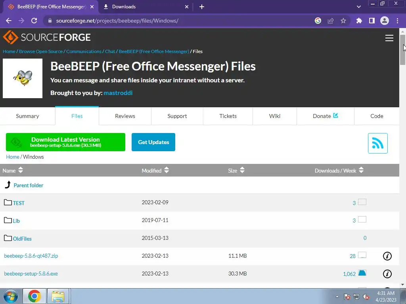The height and width of the screenshot is (304, 406).
Task: Open the tab search dropdown chevron
Action: click(358, 7)
